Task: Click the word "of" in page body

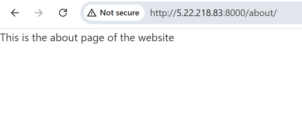Action: [x=112, y=38]
